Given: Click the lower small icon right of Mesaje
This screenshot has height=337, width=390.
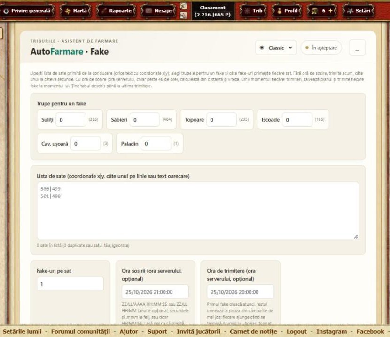Looking at the screenshot, I should [184, 15].
